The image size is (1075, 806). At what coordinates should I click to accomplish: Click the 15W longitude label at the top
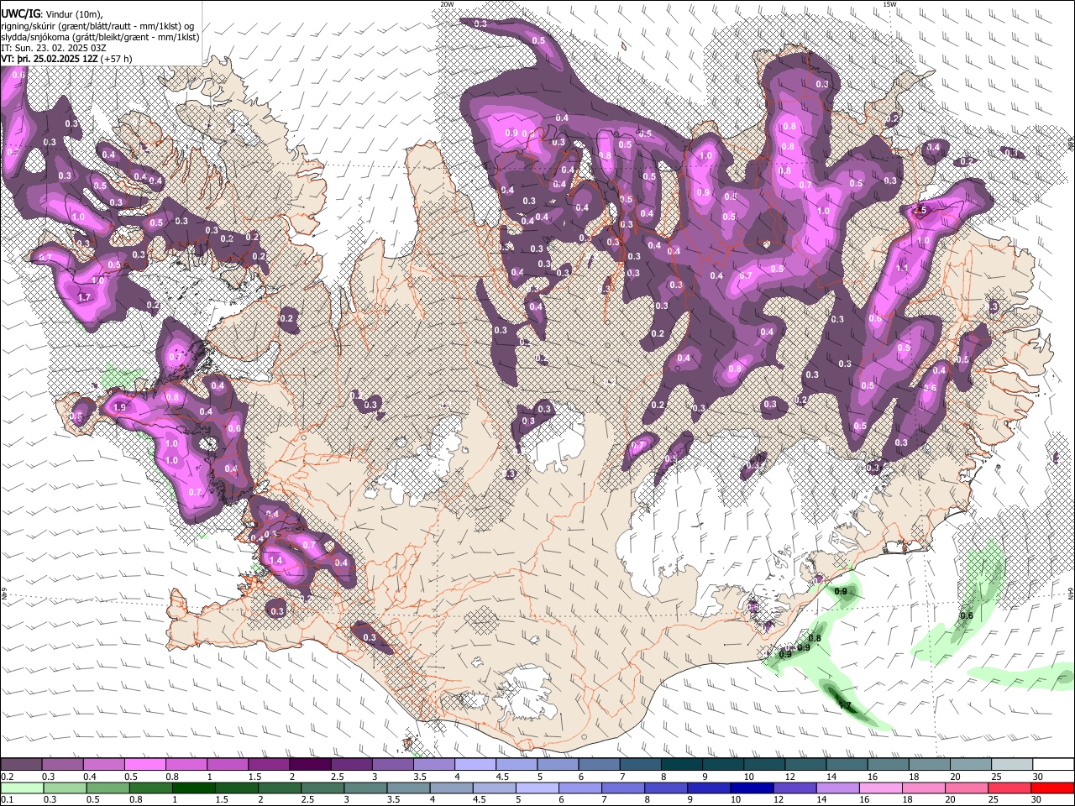(889, 4)
